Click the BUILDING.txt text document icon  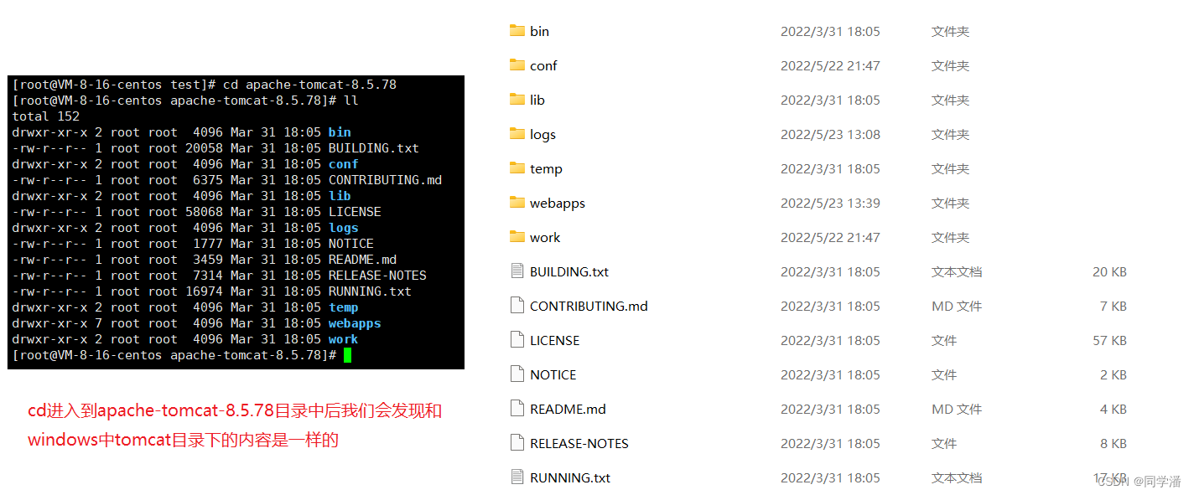[x=517, y=271]
